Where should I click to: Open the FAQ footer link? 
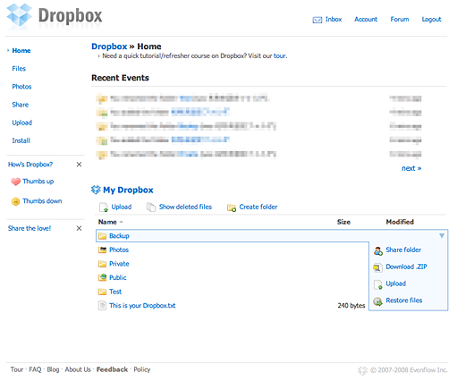click(x=35, y=369)
